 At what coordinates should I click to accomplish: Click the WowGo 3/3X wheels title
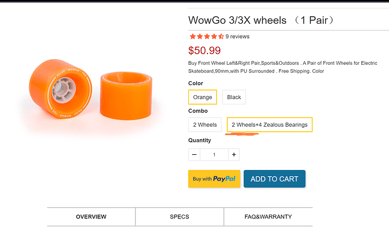point(262,21)
